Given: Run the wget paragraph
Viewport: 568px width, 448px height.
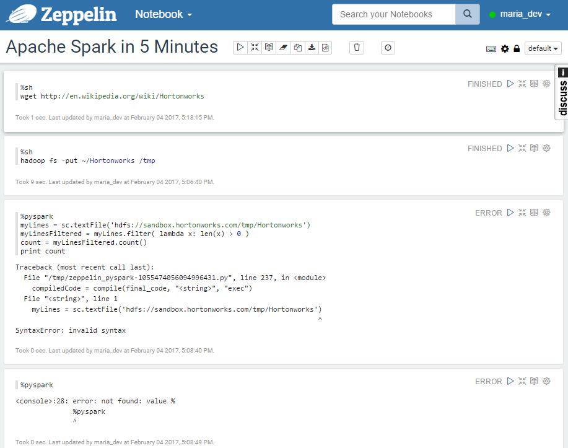Looking at the screenshot, I should point(510,84).
